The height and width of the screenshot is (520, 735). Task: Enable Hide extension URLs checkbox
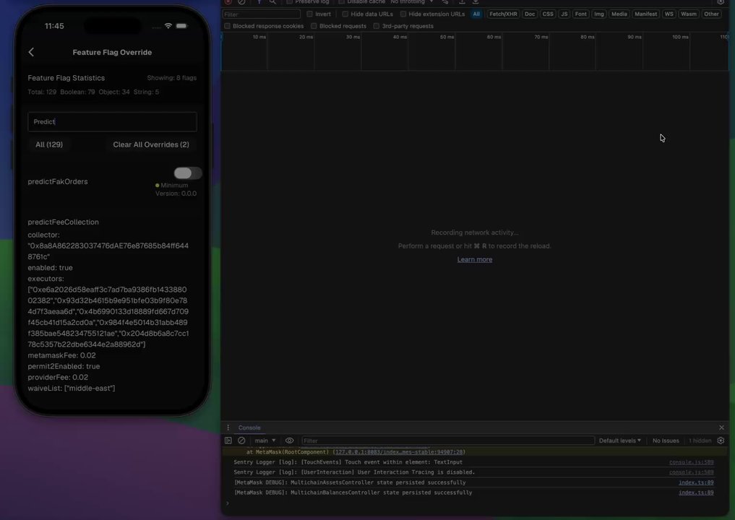click(403, 14)
